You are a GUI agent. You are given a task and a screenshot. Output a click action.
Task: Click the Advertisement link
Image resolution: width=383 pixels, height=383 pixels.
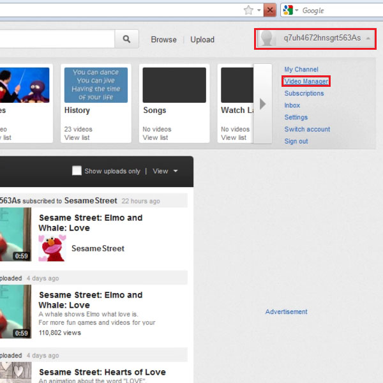coord(286,312)
